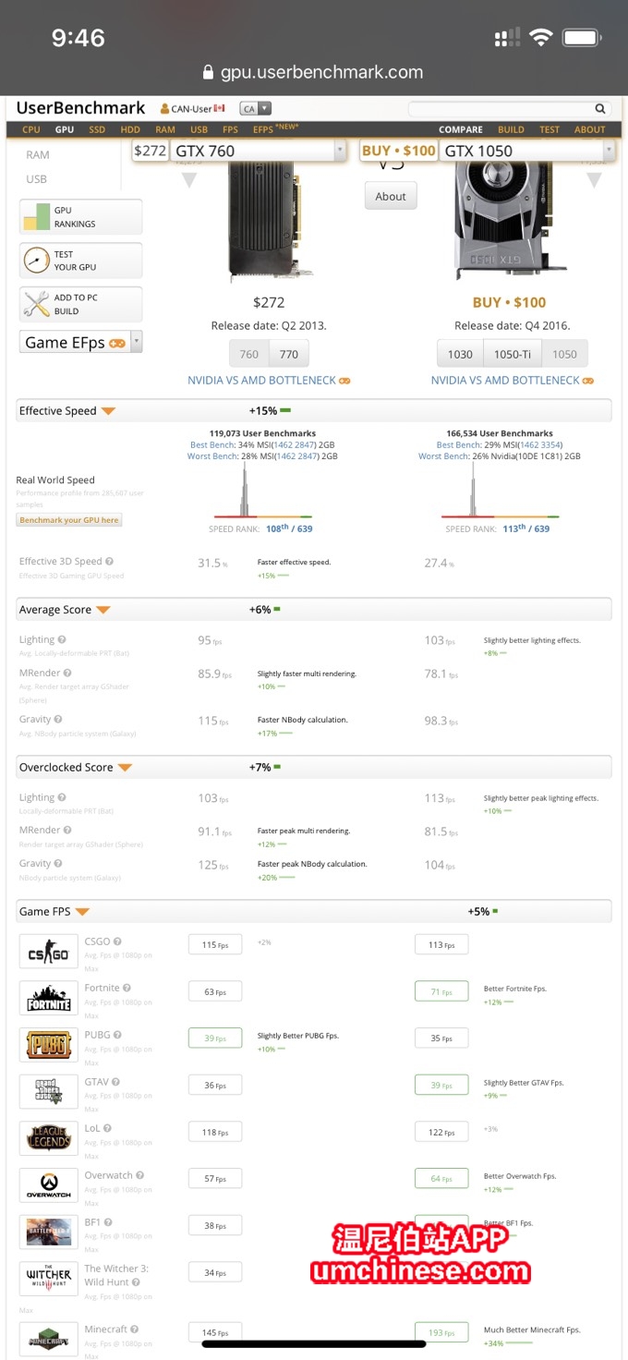Click the About button

(x=391, y=196)
